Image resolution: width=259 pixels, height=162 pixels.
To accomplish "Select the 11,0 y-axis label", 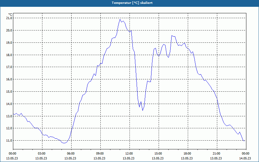I will point(9,141).
